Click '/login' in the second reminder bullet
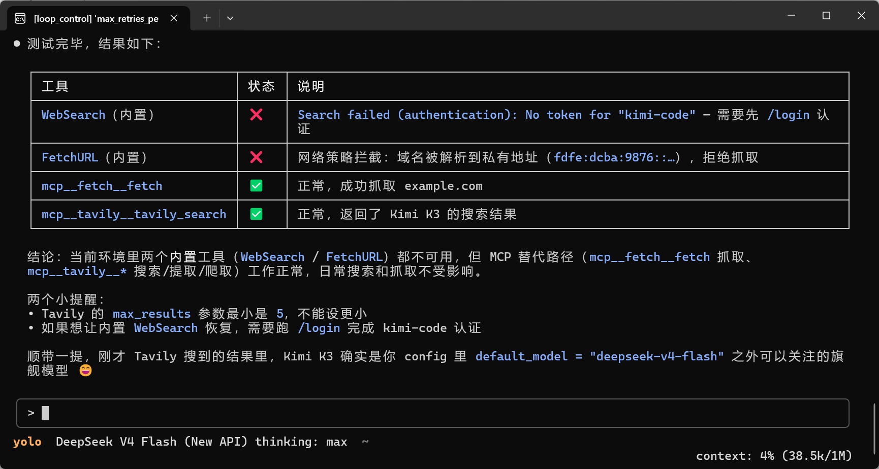This screenshot has width=879, height=469. point(319,328)
